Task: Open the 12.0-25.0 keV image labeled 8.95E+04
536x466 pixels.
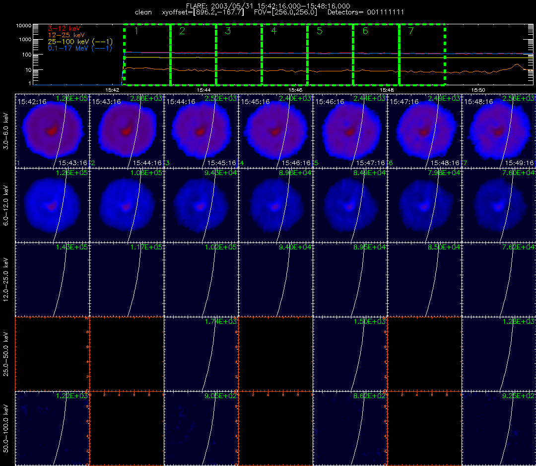Action: pyautogui.click(x=350, y=280)
